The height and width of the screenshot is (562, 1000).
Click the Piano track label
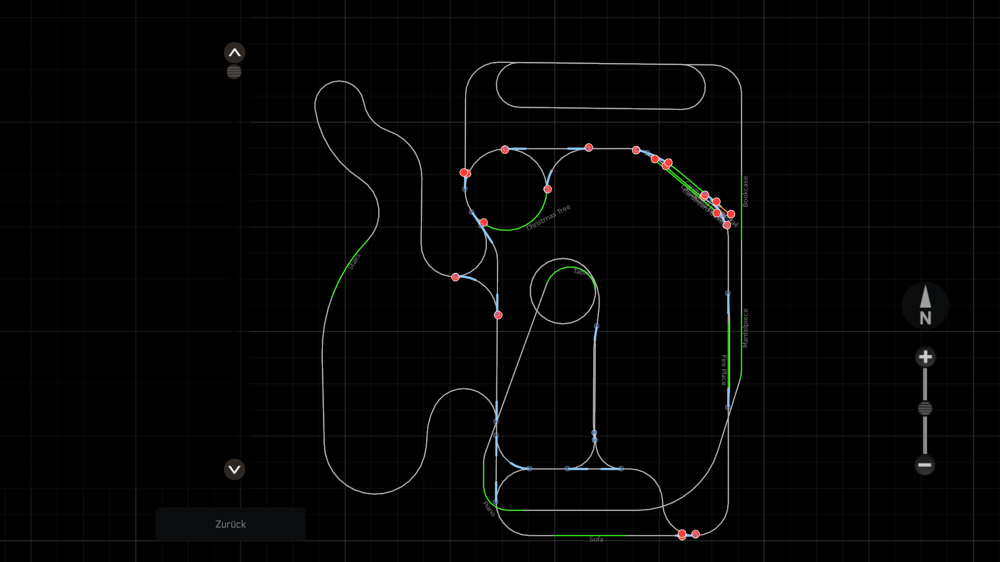pyautogui.click(x=489, y=508)
